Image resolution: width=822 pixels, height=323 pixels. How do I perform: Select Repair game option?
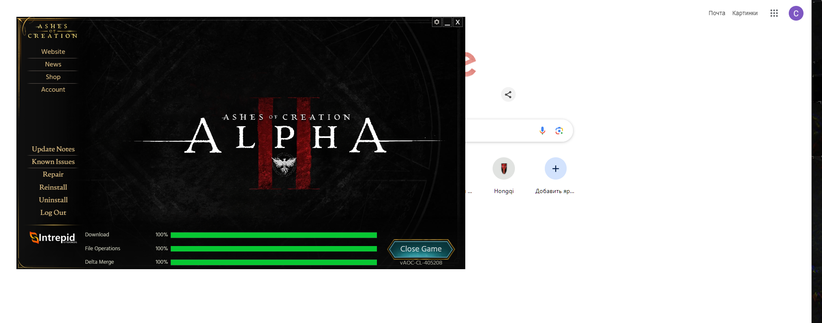pos(53,174)
